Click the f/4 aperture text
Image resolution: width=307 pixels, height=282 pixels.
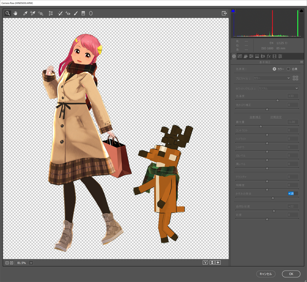tap(271, 43)
